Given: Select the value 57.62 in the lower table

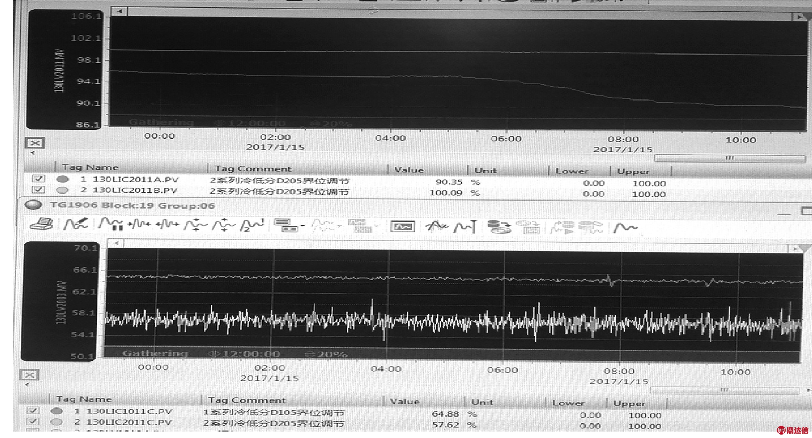Looking at the screenshot, I should [x=446, y=425].
